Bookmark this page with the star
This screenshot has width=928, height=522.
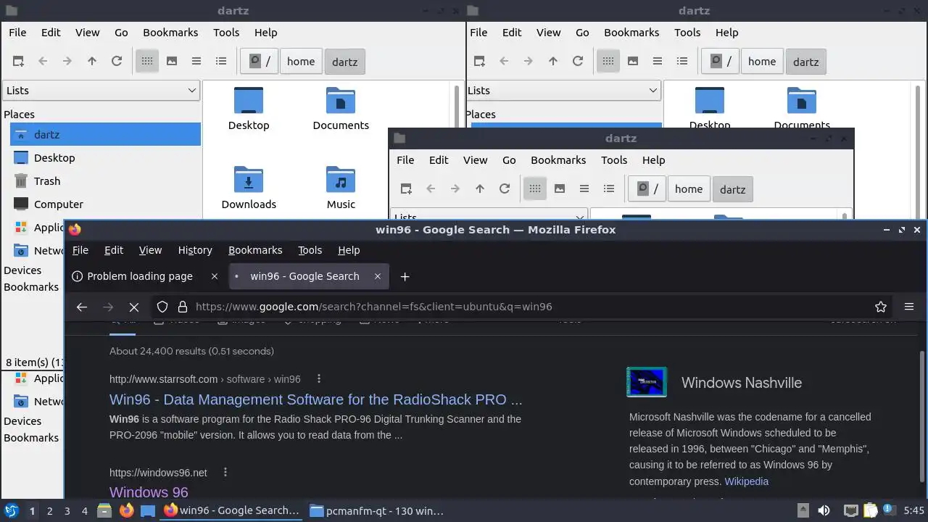pos(881,307)
